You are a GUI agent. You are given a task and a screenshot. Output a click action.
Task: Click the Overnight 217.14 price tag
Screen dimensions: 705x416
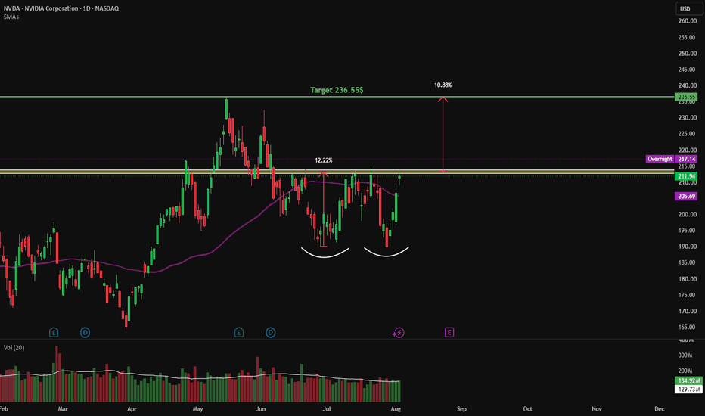tap(672, 159)
